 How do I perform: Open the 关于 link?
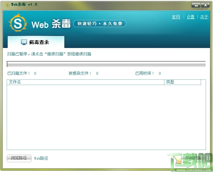point(204,17)
